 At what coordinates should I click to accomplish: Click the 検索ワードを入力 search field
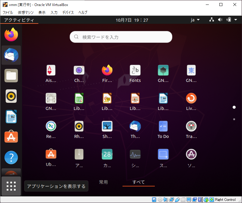121,37
